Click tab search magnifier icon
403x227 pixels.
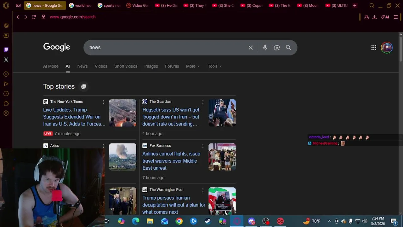(372, 5)
